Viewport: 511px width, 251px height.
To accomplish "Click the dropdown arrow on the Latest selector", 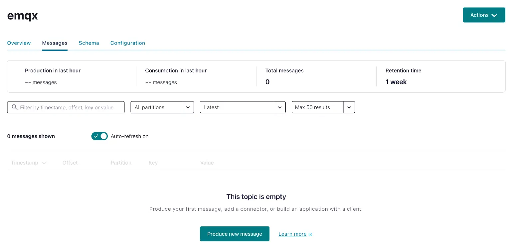I will click(x=280, y=107).
